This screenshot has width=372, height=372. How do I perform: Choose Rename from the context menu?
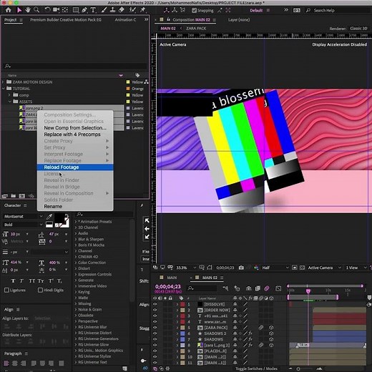pos(75,207)
